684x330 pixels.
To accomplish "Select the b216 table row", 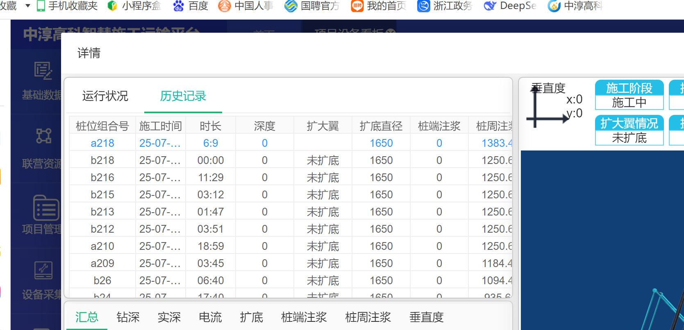I will click(102, 177).
